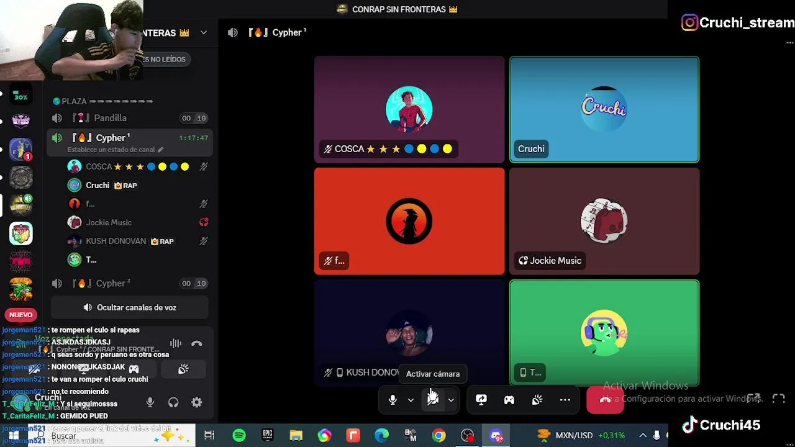Mute microphone in call control bar

tap(393, 400)
